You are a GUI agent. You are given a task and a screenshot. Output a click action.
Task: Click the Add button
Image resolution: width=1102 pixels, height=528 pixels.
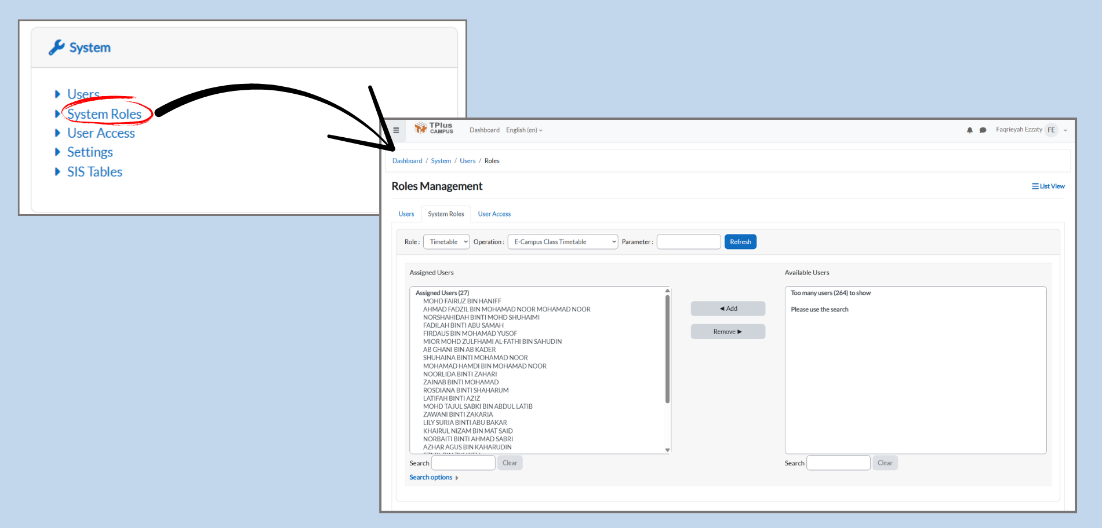click(x=728, y=309)
